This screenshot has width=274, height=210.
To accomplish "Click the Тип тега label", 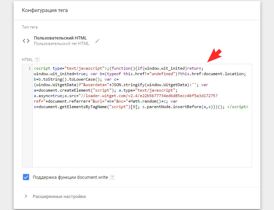I will pos(30,27).
